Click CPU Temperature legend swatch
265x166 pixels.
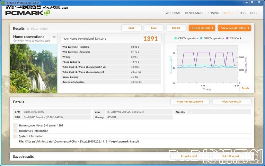click(175, 38)
